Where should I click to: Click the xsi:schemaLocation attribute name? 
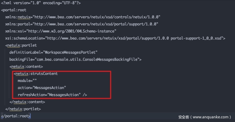(x=24, y=38)
